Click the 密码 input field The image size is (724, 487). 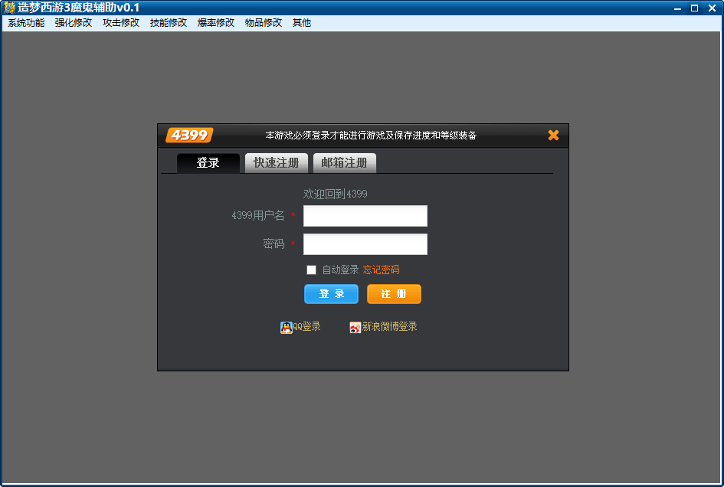[x=365, y=244]
